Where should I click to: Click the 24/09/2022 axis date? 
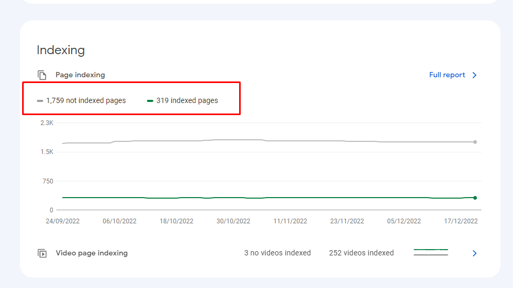63,221
